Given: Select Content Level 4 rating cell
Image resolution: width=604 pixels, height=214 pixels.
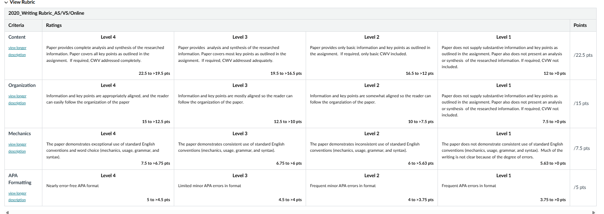Looking at the screenshot, I should (x=108, y=56).
